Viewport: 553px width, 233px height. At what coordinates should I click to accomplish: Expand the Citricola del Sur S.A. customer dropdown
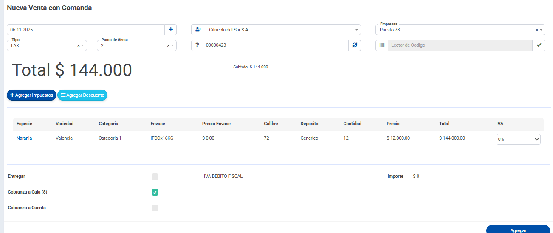pos(356,30)
